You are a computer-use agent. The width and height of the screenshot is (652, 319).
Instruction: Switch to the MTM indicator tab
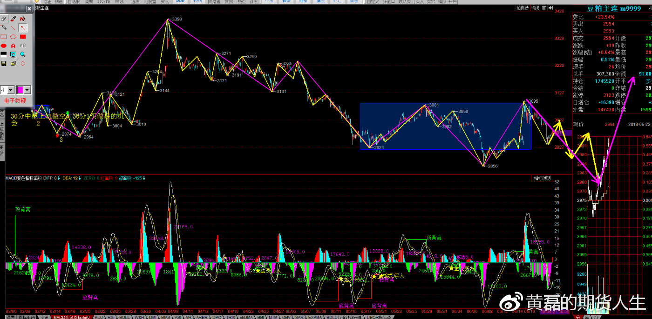(273, 317)
